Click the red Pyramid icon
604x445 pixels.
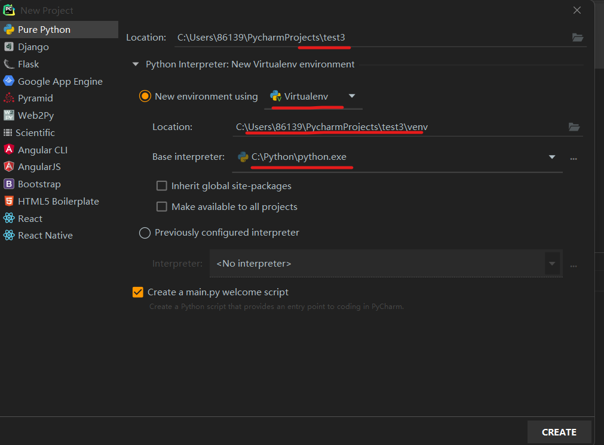pos(9,98)
